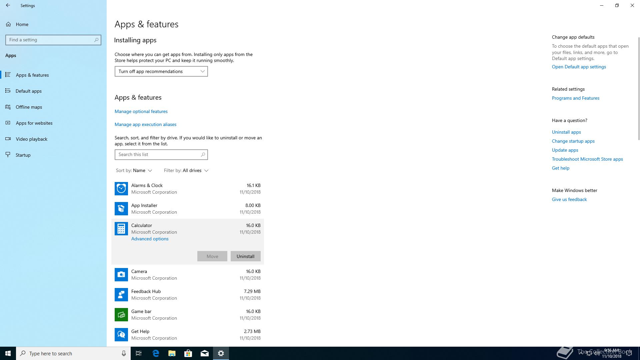
Task: Click Manage app execution aliases link
Action: point(146,125)
